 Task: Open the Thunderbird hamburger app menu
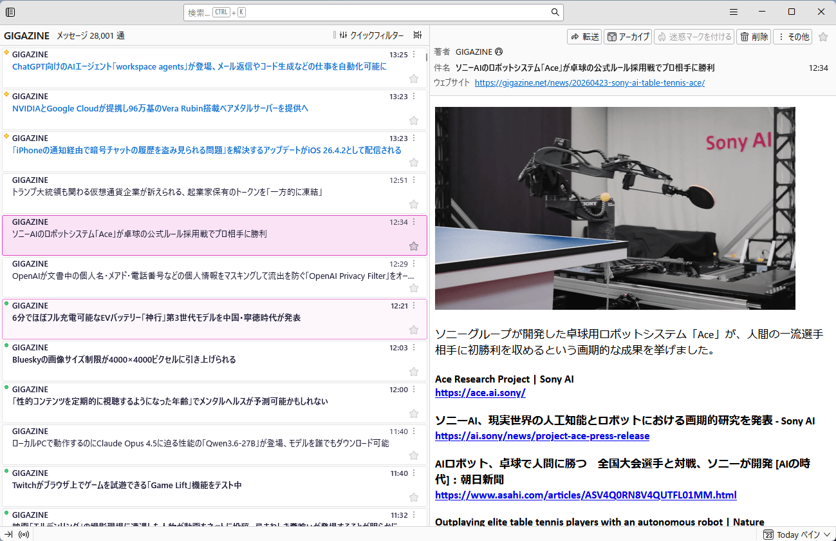click(x=734, y=12)
